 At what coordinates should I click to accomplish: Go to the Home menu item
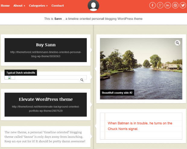[x=5, y=6]
